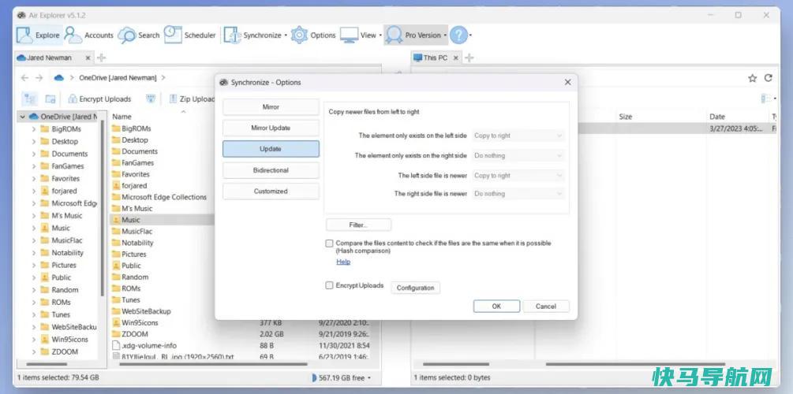793x394 pixels.
Task: Select the Notability folder in tree
Action: pos(67,253)
